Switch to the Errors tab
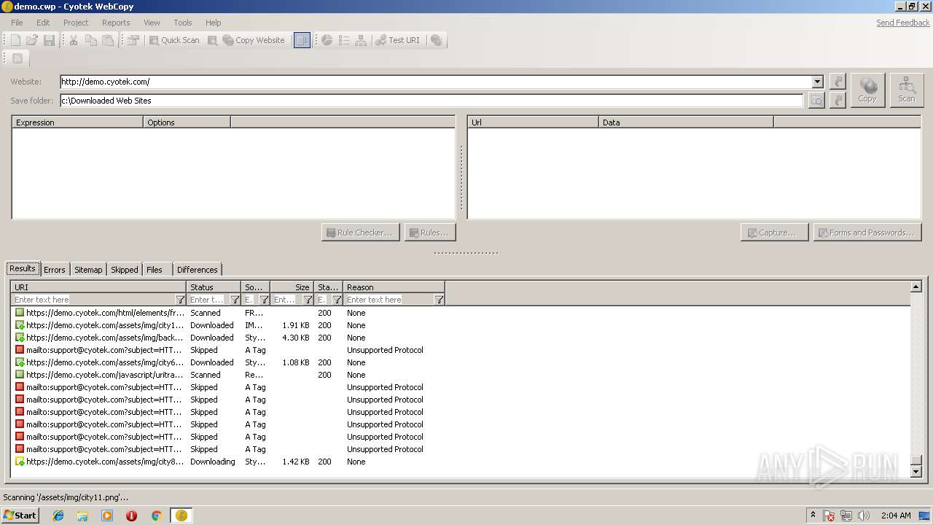 click(x=55, y=270)
